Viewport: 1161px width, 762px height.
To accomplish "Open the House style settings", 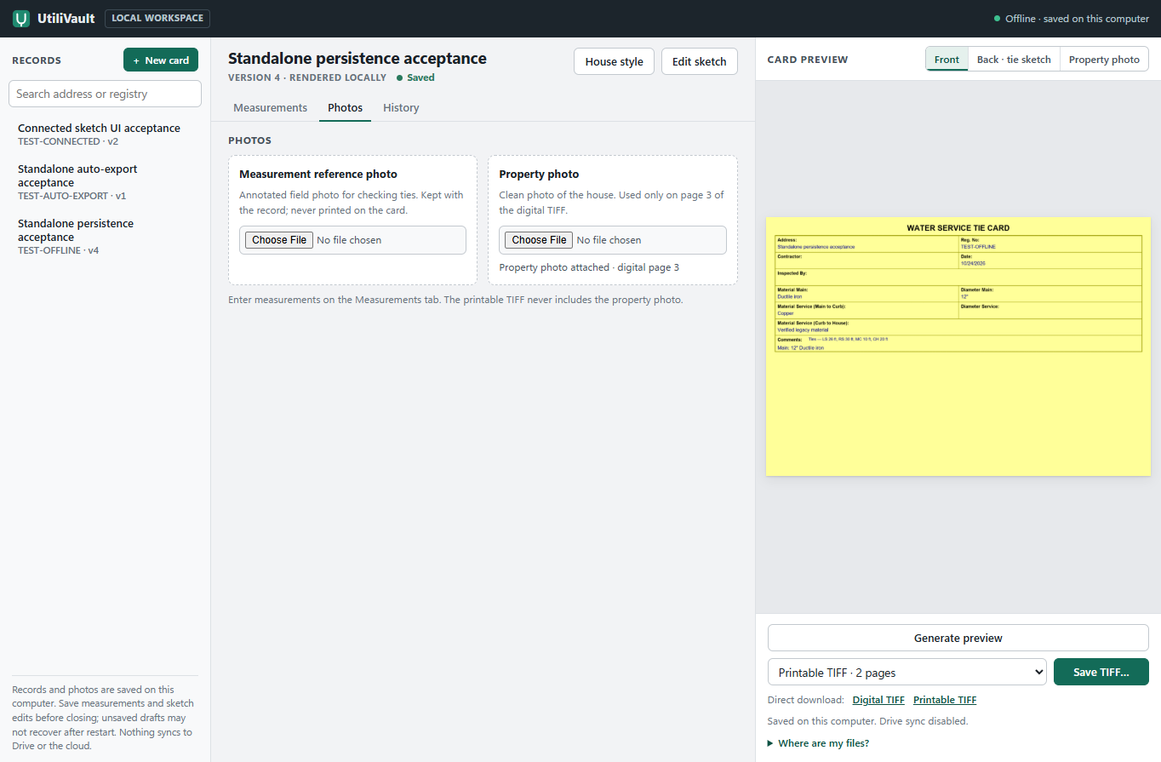I will [614, 61].
